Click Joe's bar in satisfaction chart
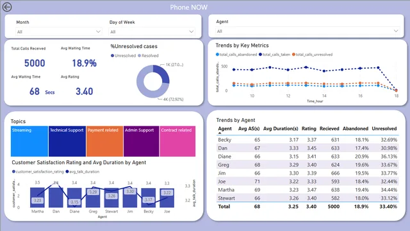The height and width of the screenshot is (231, 410). (167, 198)
